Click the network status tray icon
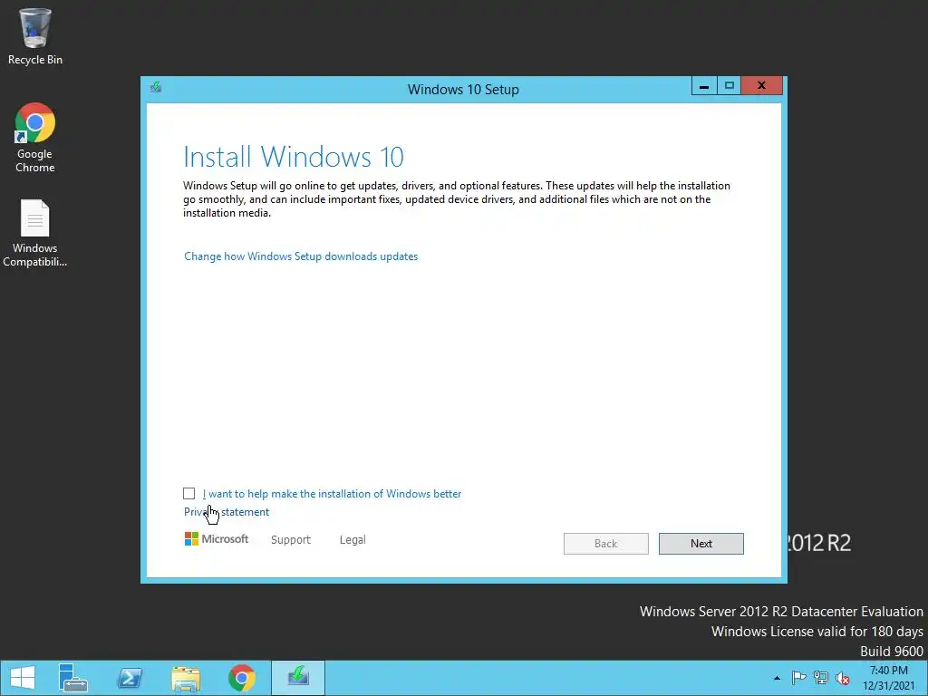 click(x=820, y=678)
